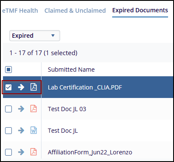Screen dimensions: 174x162
Task: Uncheck the Lab Certification _CLIA.PDF checkbox
Action: tap(8, 87)
